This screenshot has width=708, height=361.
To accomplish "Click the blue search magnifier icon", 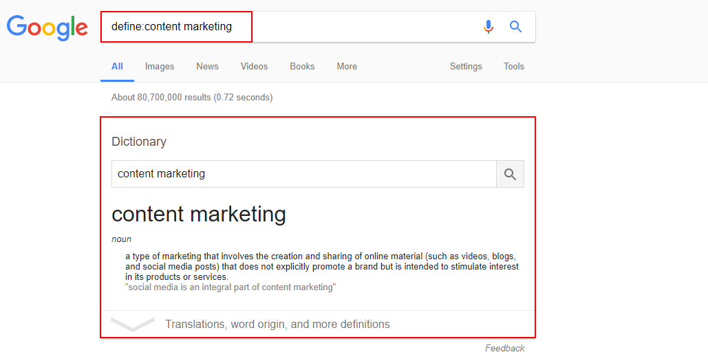I will coord(515,27).
